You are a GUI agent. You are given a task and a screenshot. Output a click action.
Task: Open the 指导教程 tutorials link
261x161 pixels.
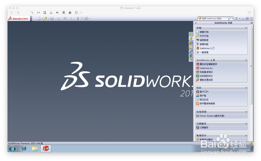[x=204, y=40]
